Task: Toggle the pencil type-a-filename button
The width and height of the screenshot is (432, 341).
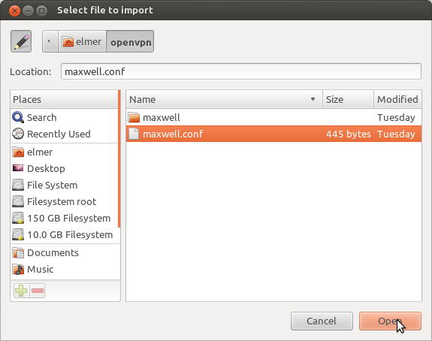Action: tap(21, 41)
